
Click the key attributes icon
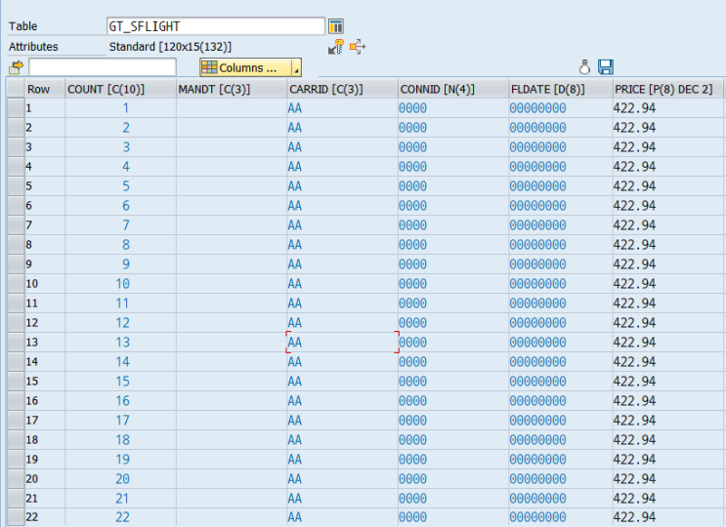tap(336, 47)
